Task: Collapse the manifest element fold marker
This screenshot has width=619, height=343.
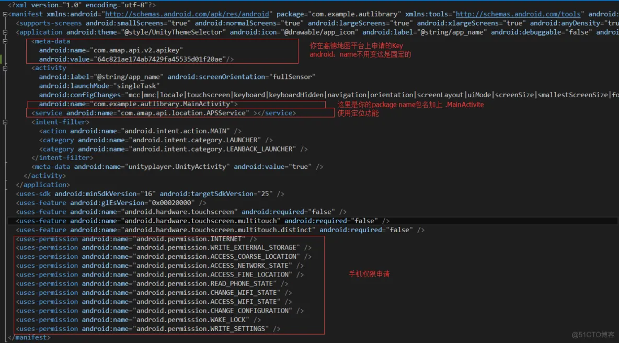Action: click(5, 14)
